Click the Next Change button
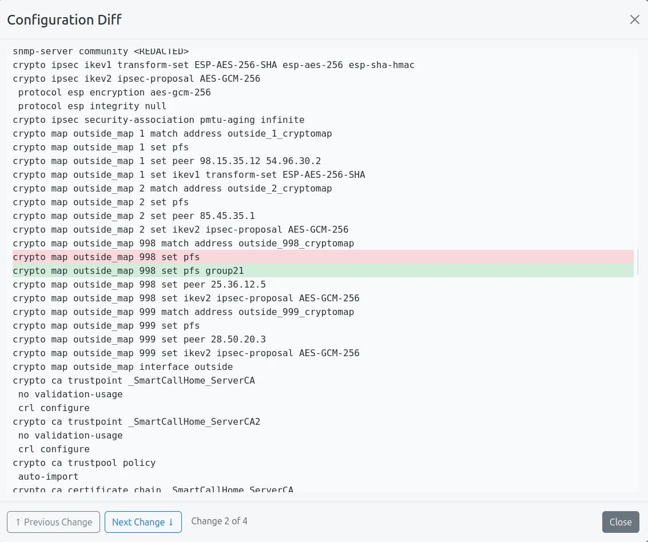The height and width of the screenshot is (542, 648). point(143,522)
